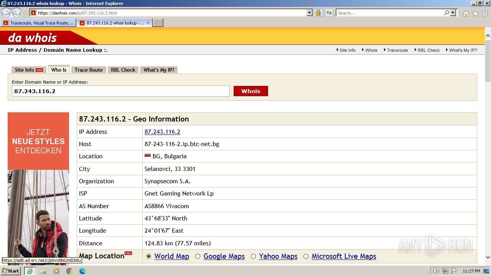The image size is (491, 276).
Task: Open Microsoft Edge from the taskbar
Action: (x=82, y=271)
